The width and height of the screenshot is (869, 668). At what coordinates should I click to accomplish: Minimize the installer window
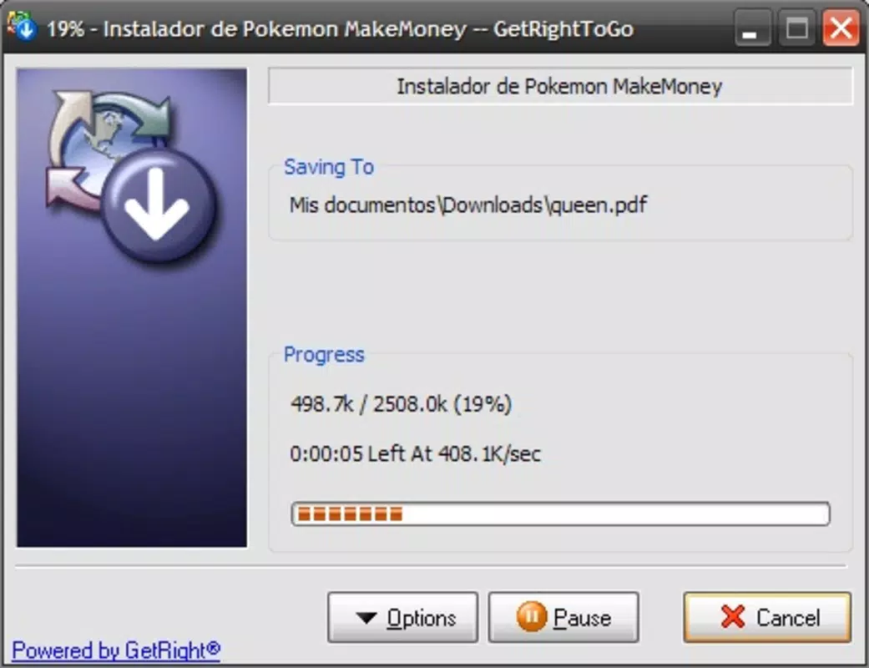752,28
